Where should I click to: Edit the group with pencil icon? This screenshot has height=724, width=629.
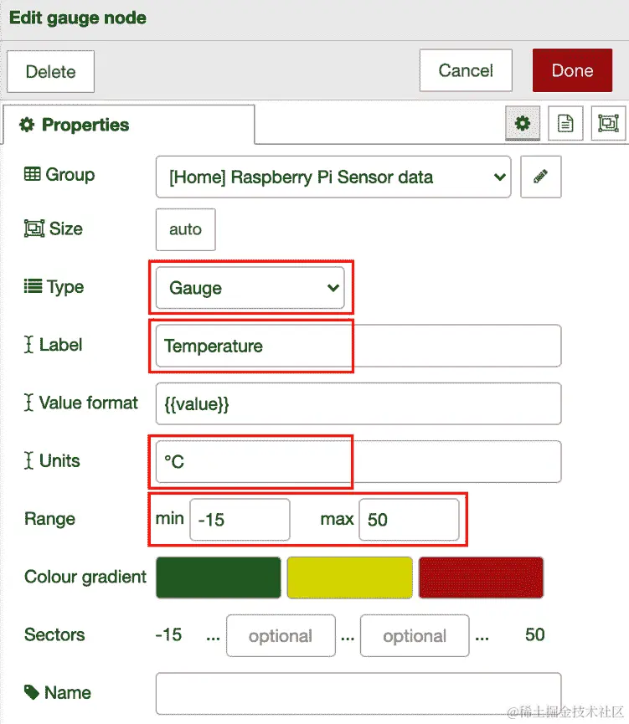coord(541,177)
